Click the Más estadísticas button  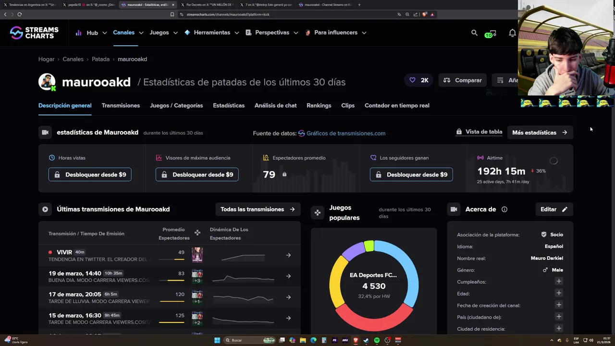[540, 133]
